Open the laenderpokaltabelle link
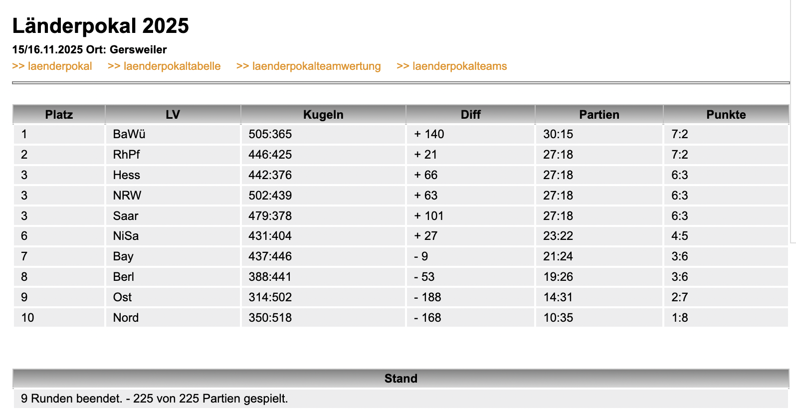This screenshot has height=416, width=796. pos(165,66)
